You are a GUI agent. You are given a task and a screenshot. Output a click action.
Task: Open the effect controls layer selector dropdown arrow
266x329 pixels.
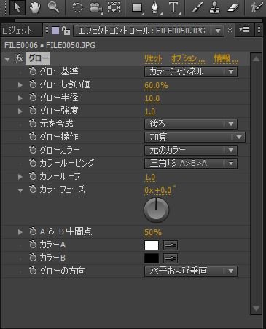click(x=218, y=31)
